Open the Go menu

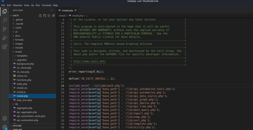tap(33, 5)
